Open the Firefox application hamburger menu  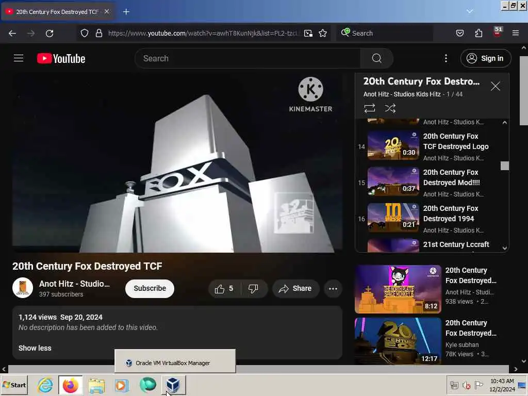coord(516,33)
